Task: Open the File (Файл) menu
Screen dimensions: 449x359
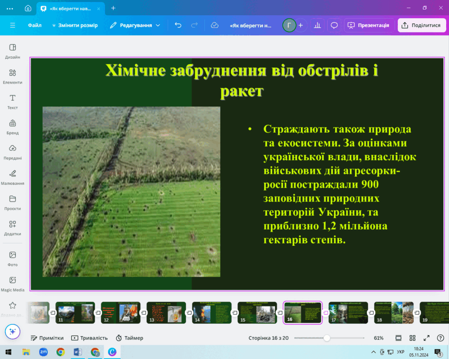Action: click(x=35, y=25)
